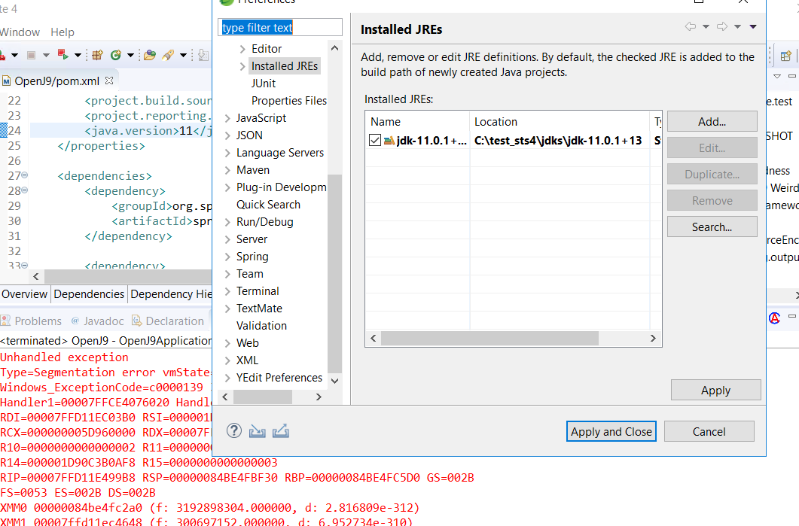Select the New Java Class toolbar icon
This screenshot has width=799, height=526.
115,55
